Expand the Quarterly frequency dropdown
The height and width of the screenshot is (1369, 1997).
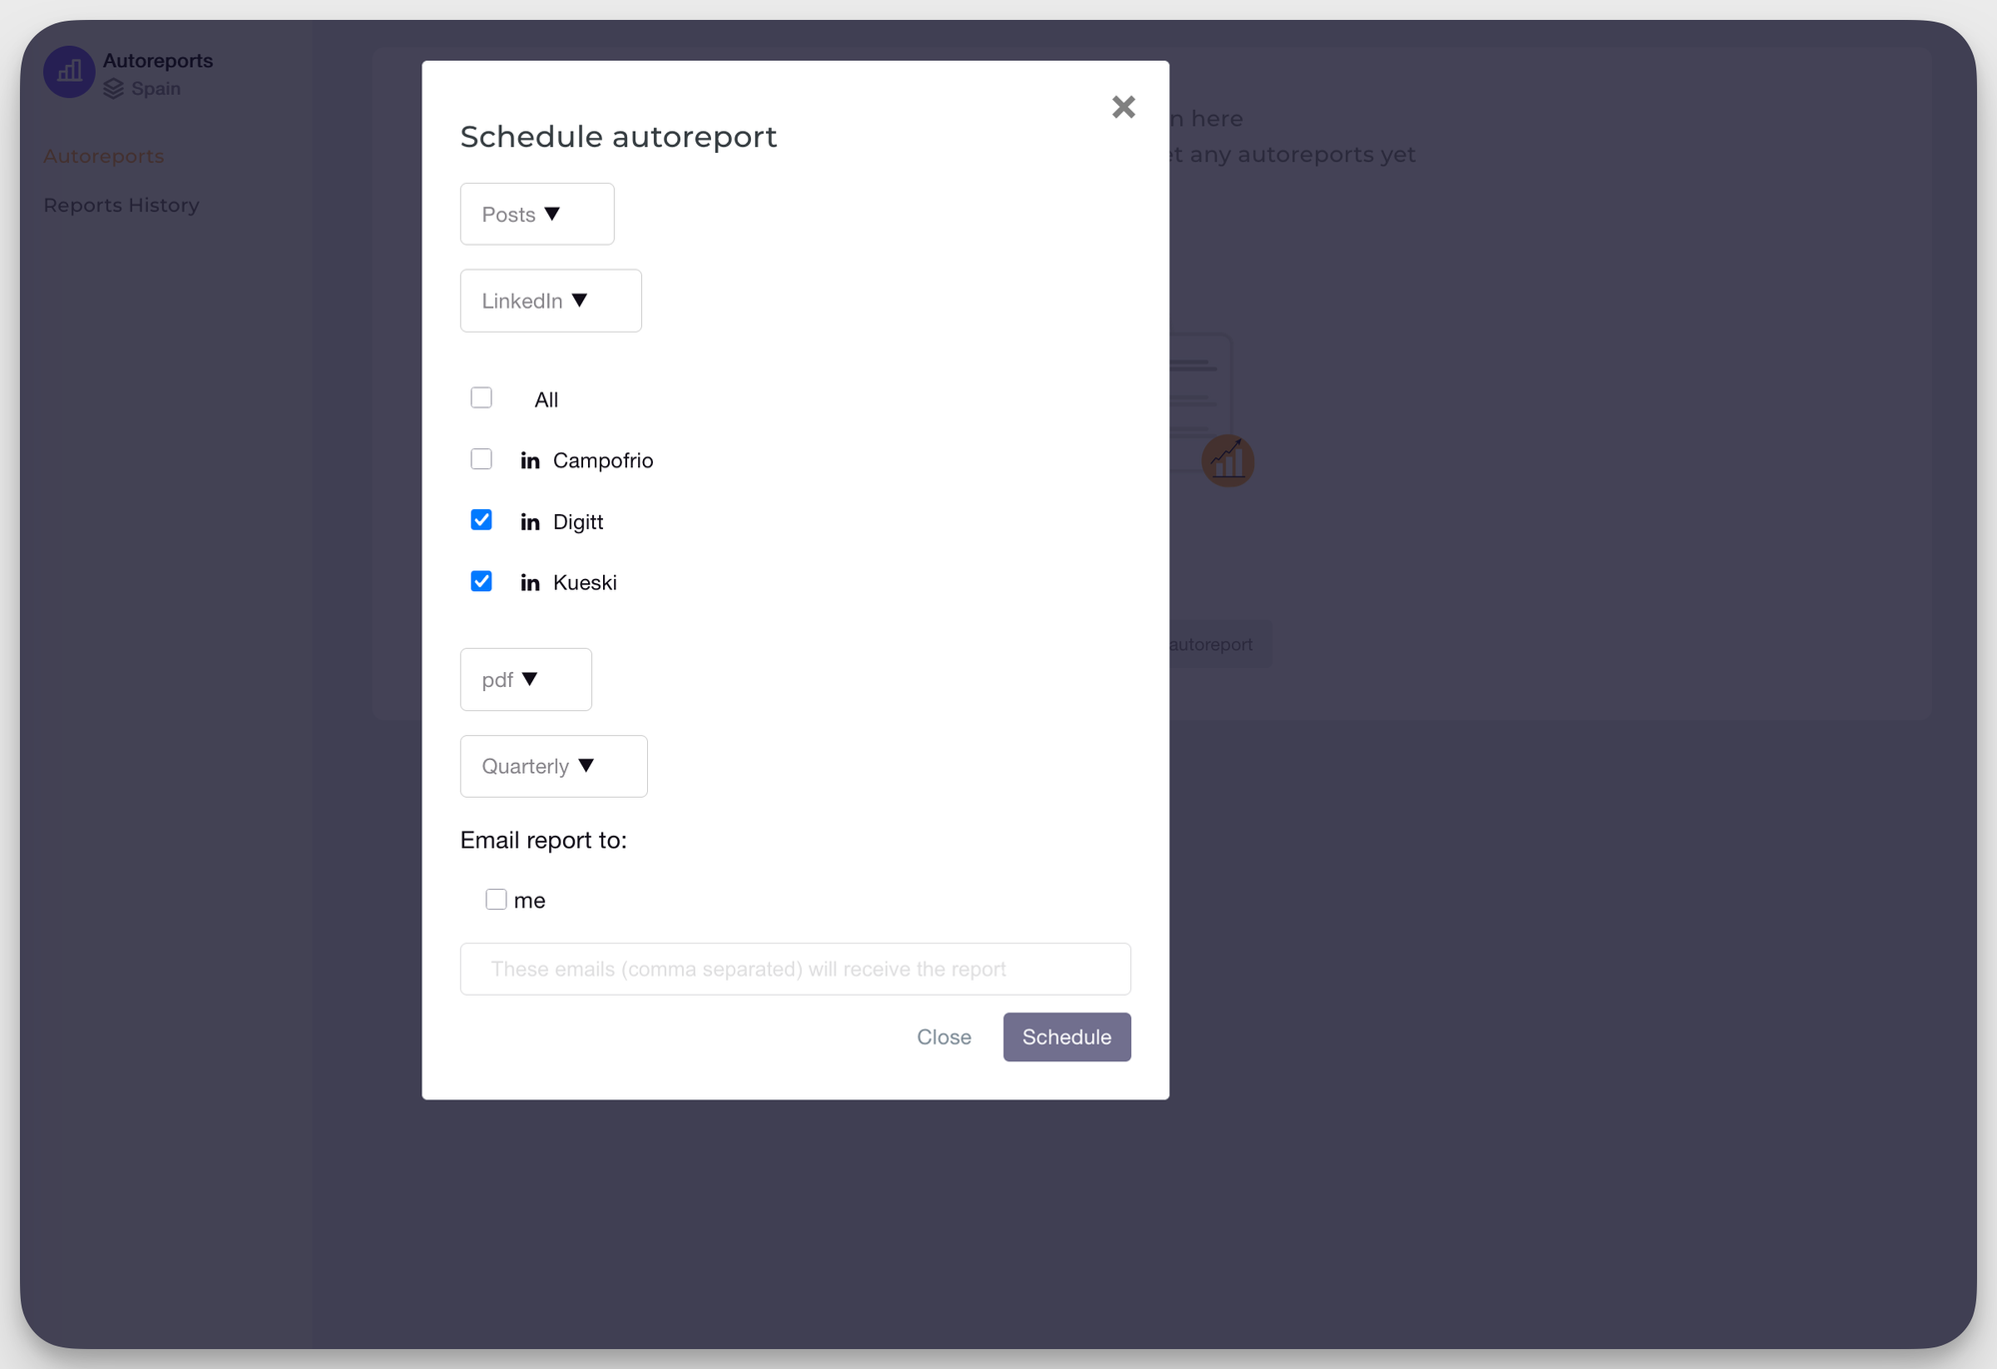tap(553, 766)
